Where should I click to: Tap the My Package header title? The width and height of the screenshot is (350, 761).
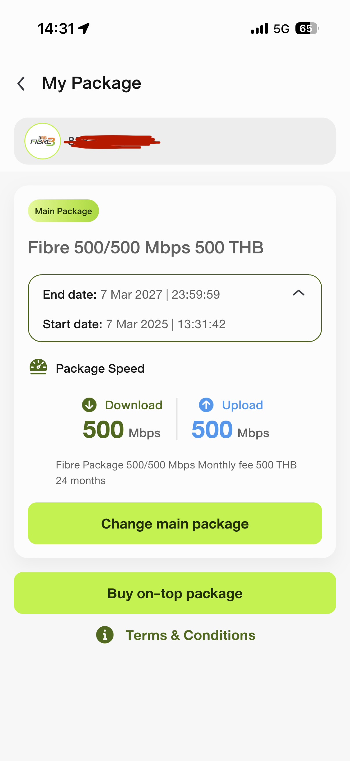91,83
